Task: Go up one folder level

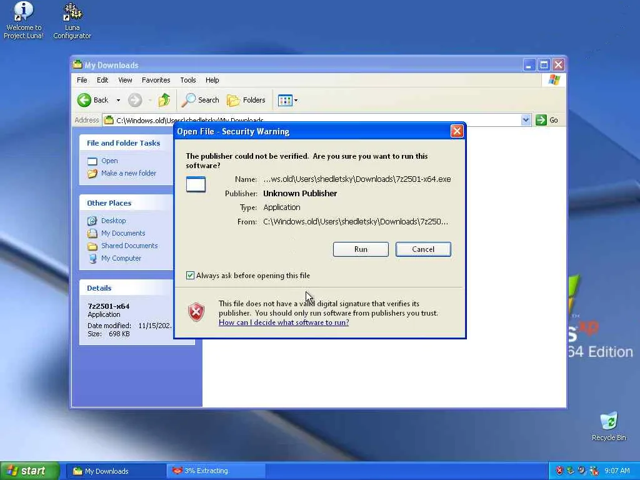Action: tap(164, 100)
